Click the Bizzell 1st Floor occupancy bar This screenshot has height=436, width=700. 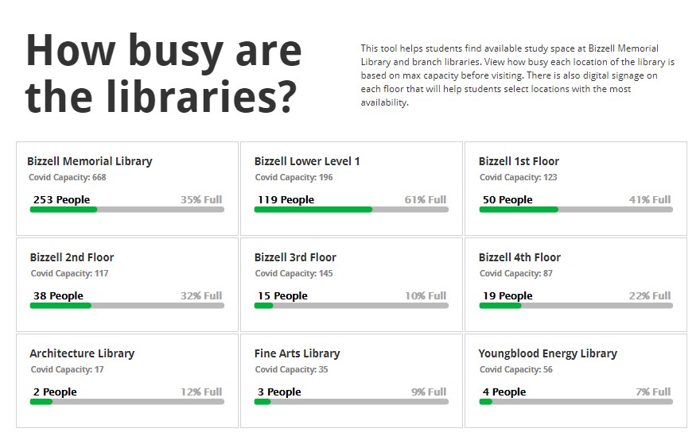click(x=576, y=210)
